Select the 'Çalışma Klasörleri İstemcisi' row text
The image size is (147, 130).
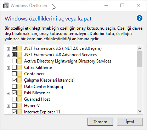pyautogui.click(x=49, y=80)
